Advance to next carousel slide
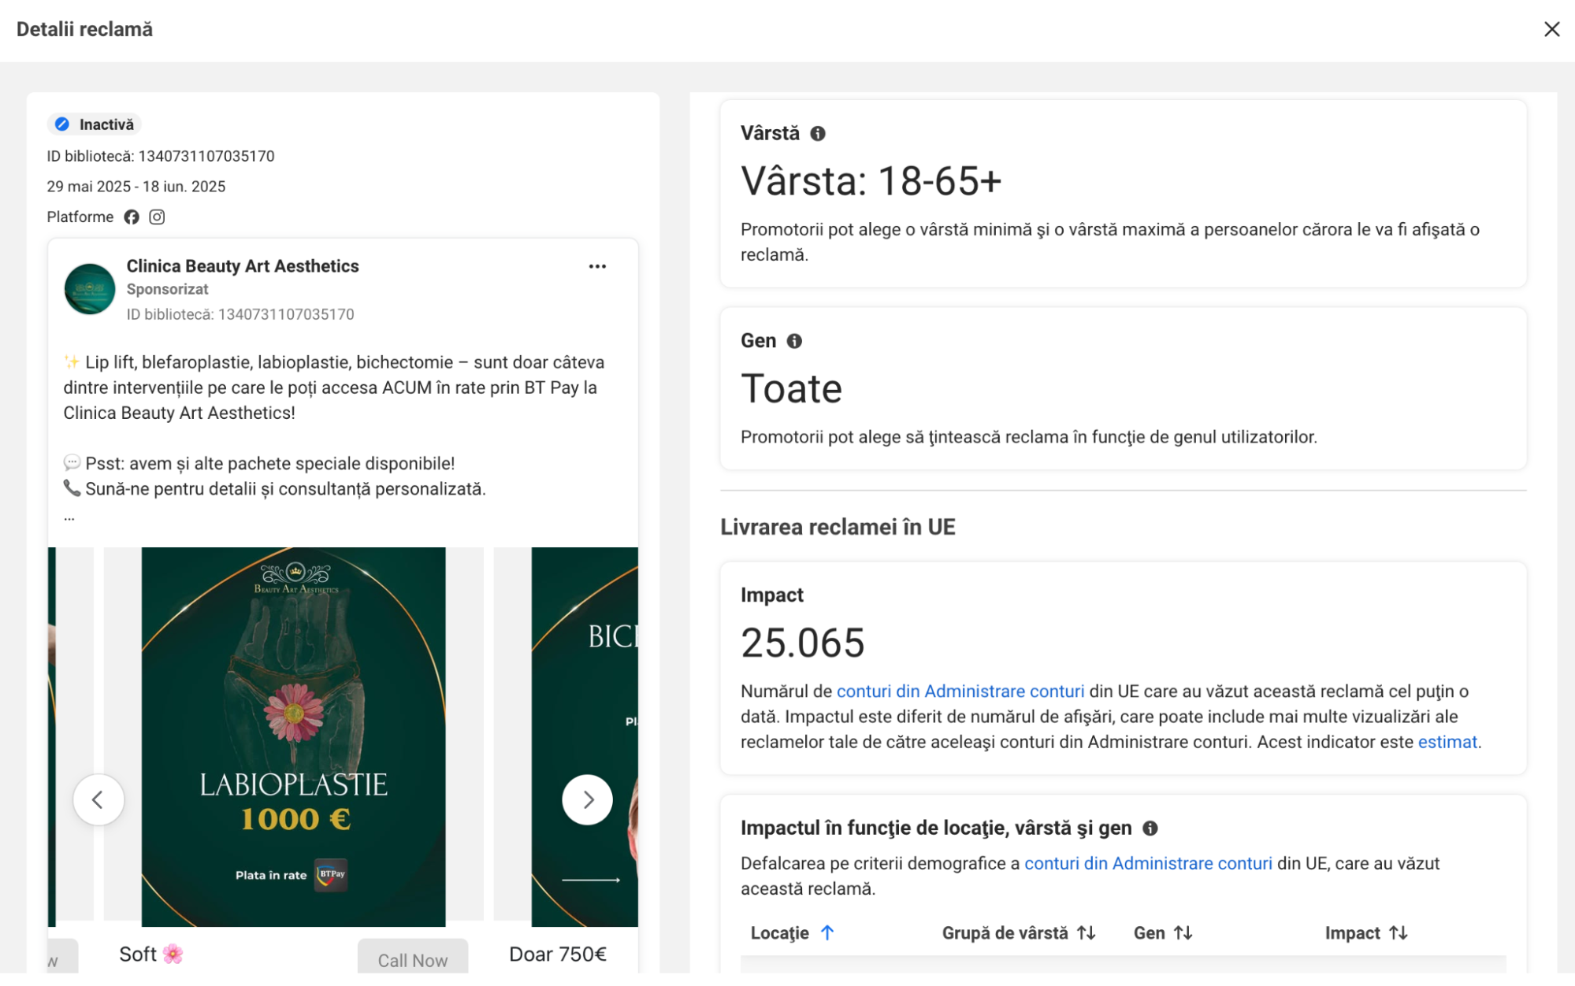Screen dimensions: 1575x986 pos(587,800)
